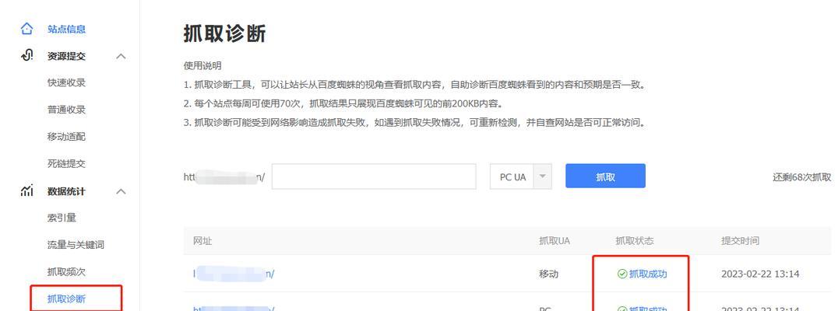Click 数据统计 section label
Image resolution: width=838 pixels, height=311 pixels.
click(x=66, y=191)
